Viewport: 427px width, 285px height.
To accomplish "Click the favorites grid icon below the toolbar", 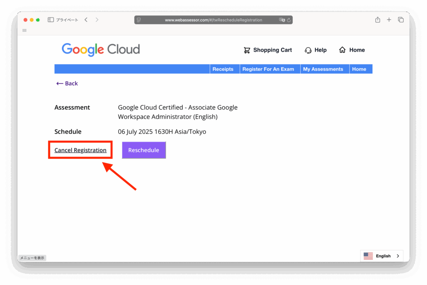I will click(25, 30).
